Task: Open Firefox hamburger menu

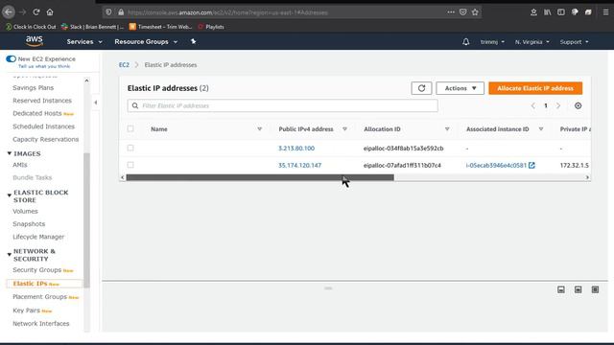Action: pyautogui.click(x=605, y=12)
